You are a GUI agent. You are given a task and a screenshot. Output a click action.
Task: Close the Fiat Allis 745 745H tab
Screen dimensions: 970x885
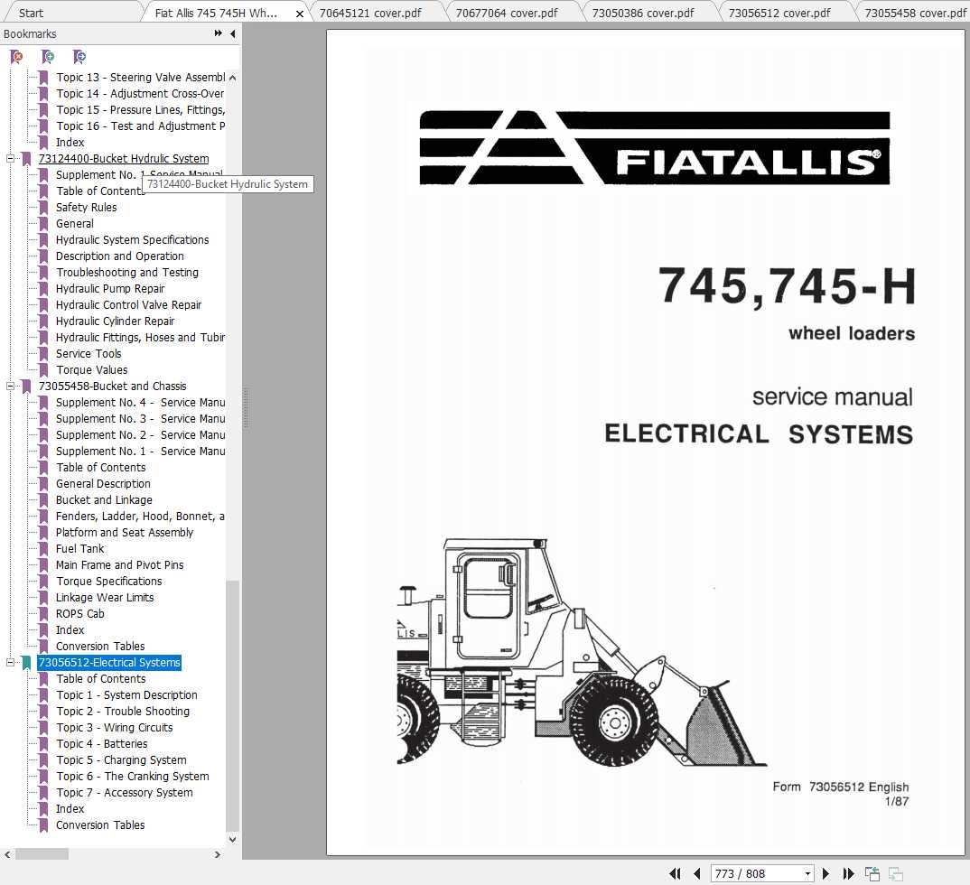pos(300,14)
